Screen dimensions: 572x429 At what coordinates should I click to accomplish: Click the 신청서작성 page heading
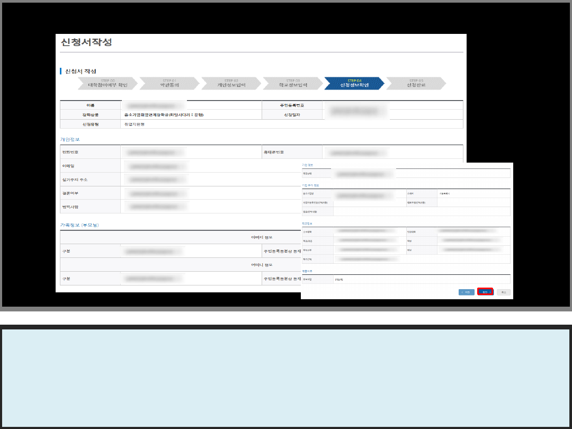point(86,42)
